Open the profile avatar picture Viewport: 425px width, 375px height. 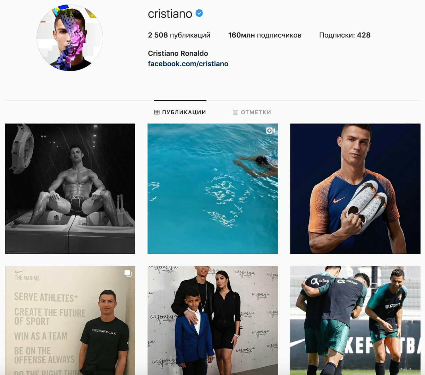70,38
